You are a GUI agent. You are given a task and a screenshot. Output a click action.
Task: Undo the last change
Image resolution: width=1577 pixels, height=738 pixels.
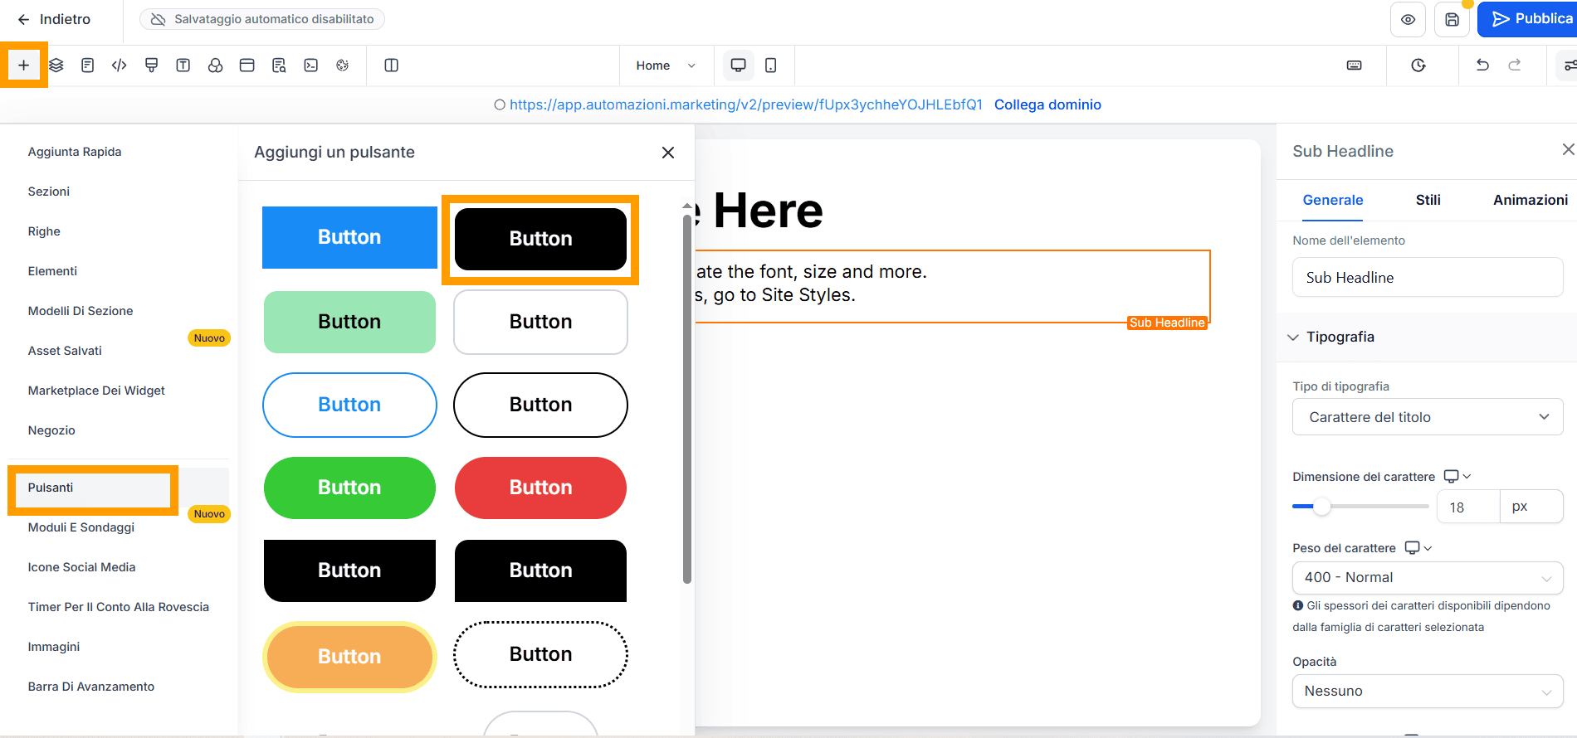pos(1482,65)
